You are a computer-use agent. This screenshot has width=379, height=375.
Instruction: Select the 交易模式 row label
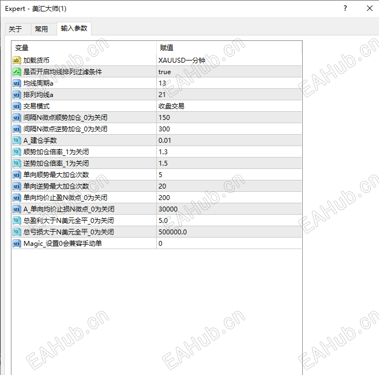click(x=36, y=106)
